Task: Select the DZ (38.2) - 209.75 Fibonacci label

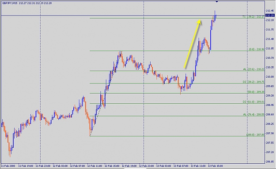Action: [253, 82]
